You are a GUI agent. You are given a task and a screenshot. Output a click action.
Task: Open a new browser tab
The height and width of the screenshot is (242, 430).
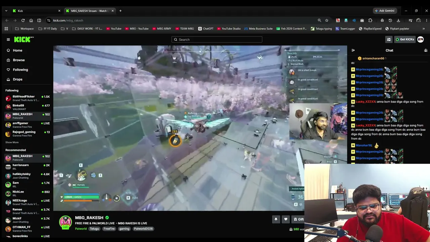[x=121, y=11]
